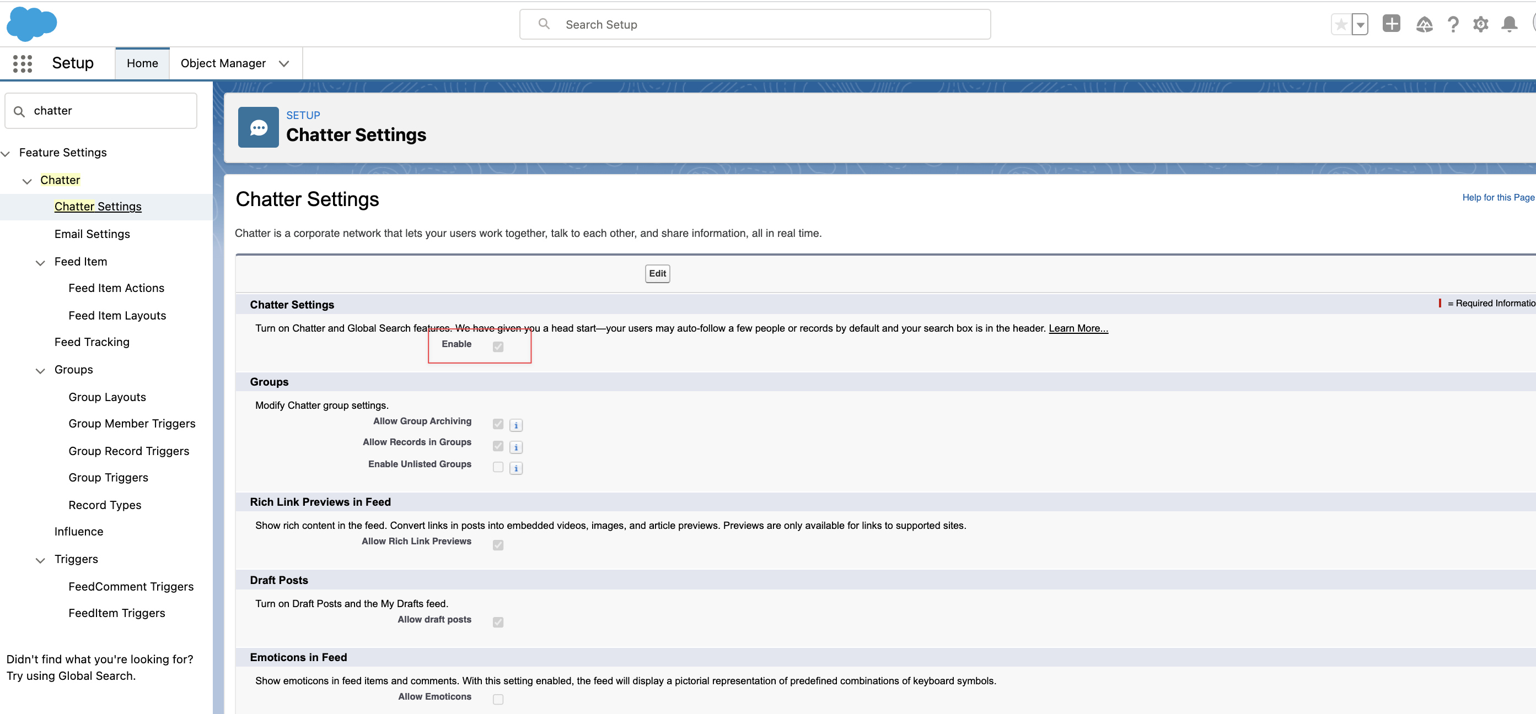Open the Learn More link

click(x=1078, y=328)
